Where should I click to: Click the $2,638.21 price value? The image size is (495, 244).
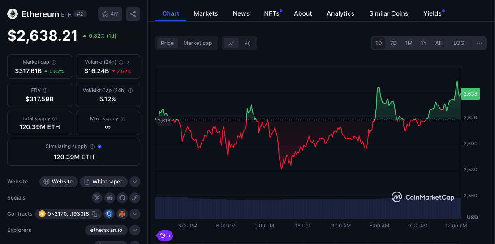[x=42, y=36]
